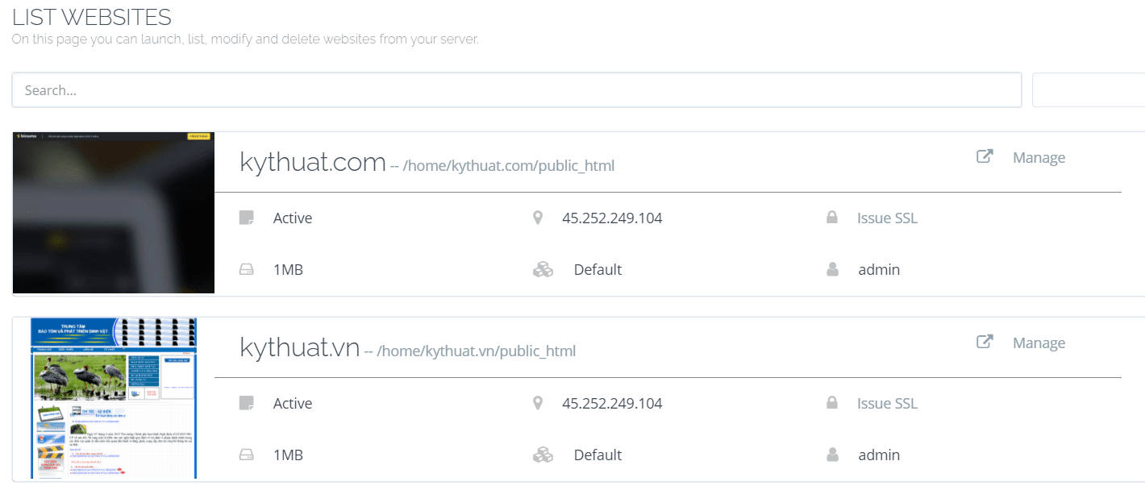This screenshot has width=1145, height=490.
Task: Open the kythuat.vn website preview thumbnail
Action: 113,398
